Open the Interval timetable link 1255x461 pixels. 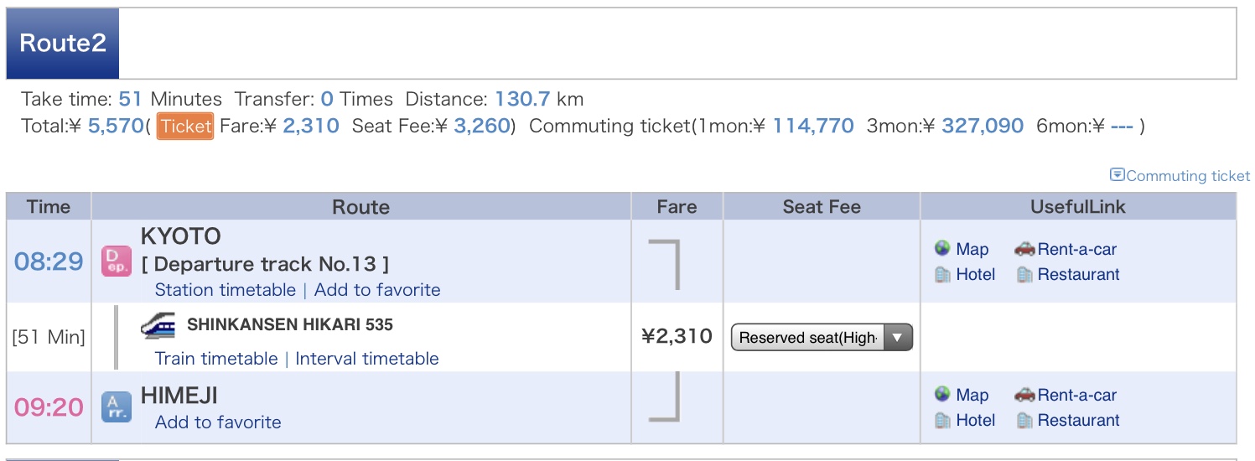point(367,359)
